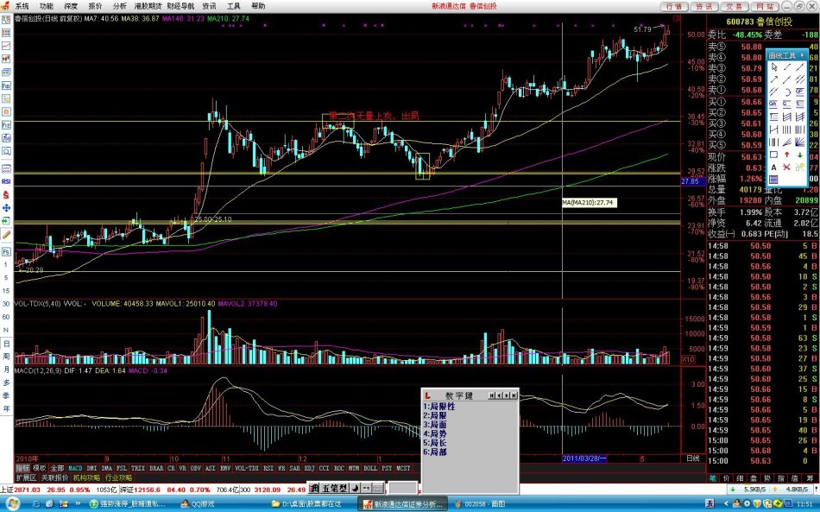Click the RSI icon in left sidebar

[6, 182]
